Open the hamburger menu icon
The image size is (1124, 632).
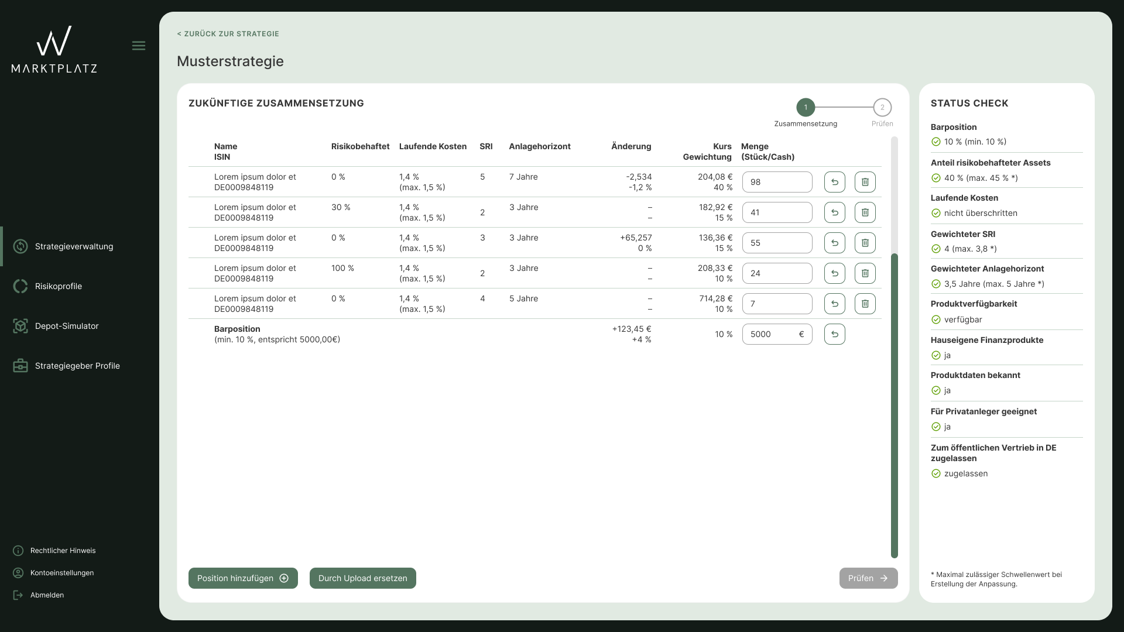(139, 46)
